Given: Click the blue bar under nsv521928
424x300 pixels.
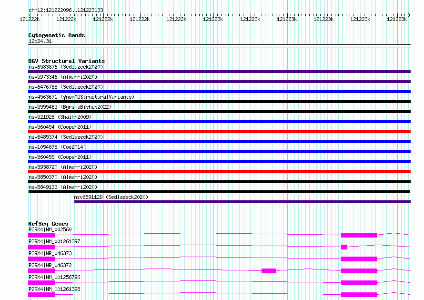Looking at the screenshot, I should pos(219,122).
